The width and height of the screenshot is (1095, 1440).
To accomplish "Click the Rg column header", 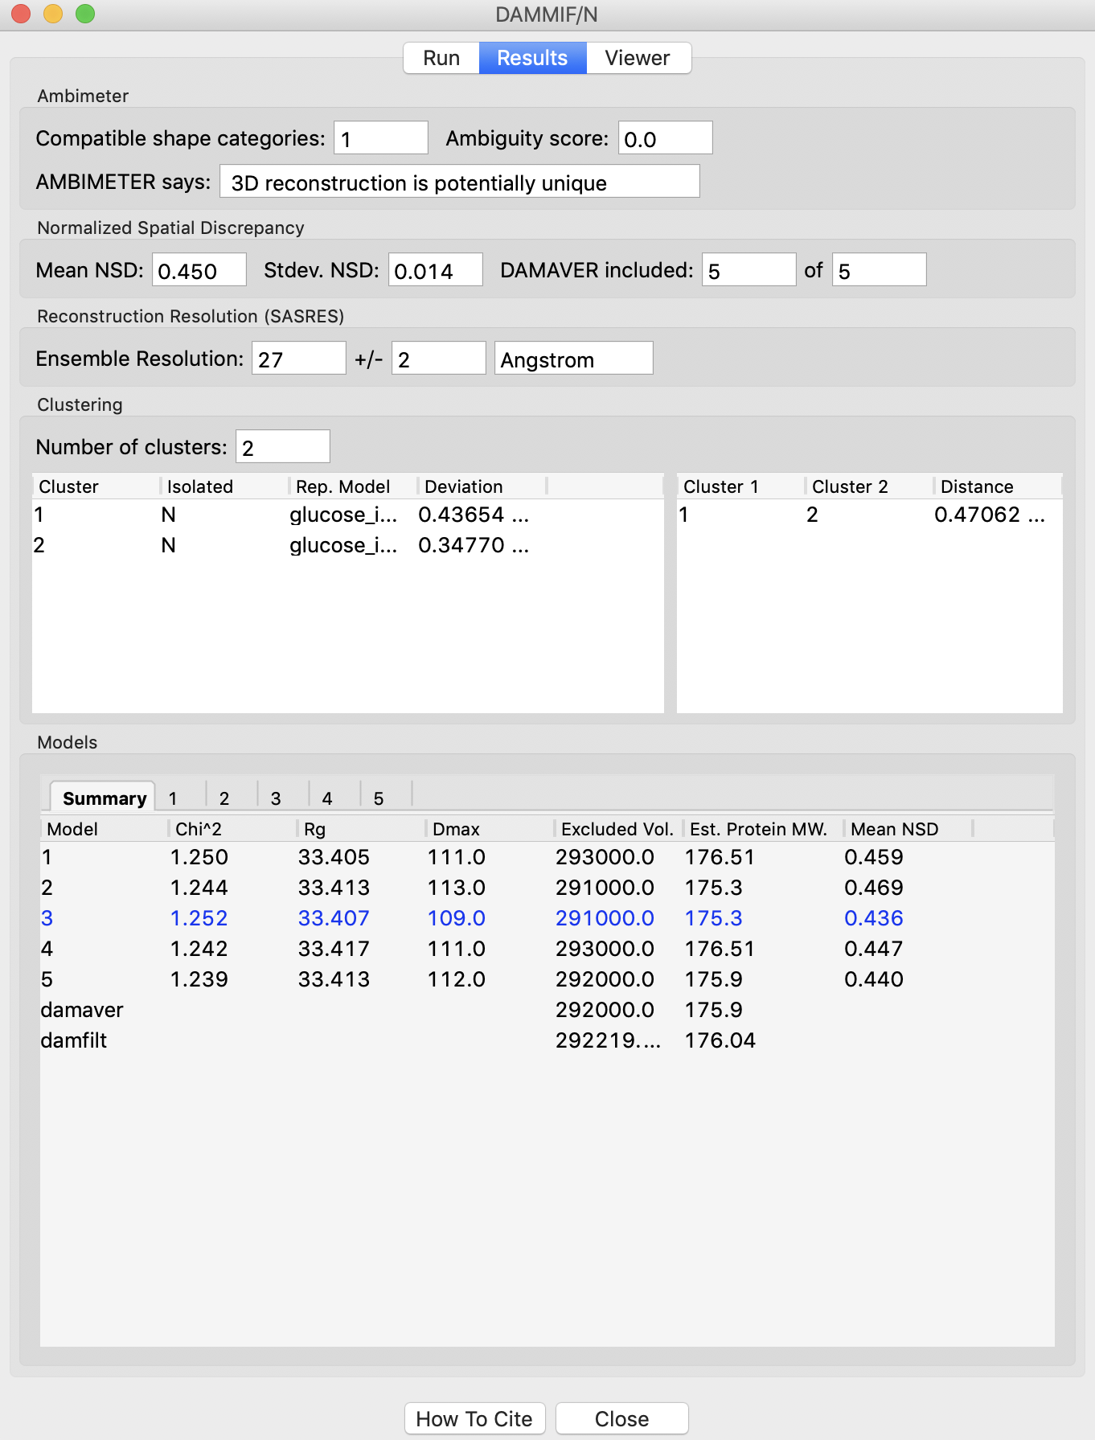I will 362,829.
